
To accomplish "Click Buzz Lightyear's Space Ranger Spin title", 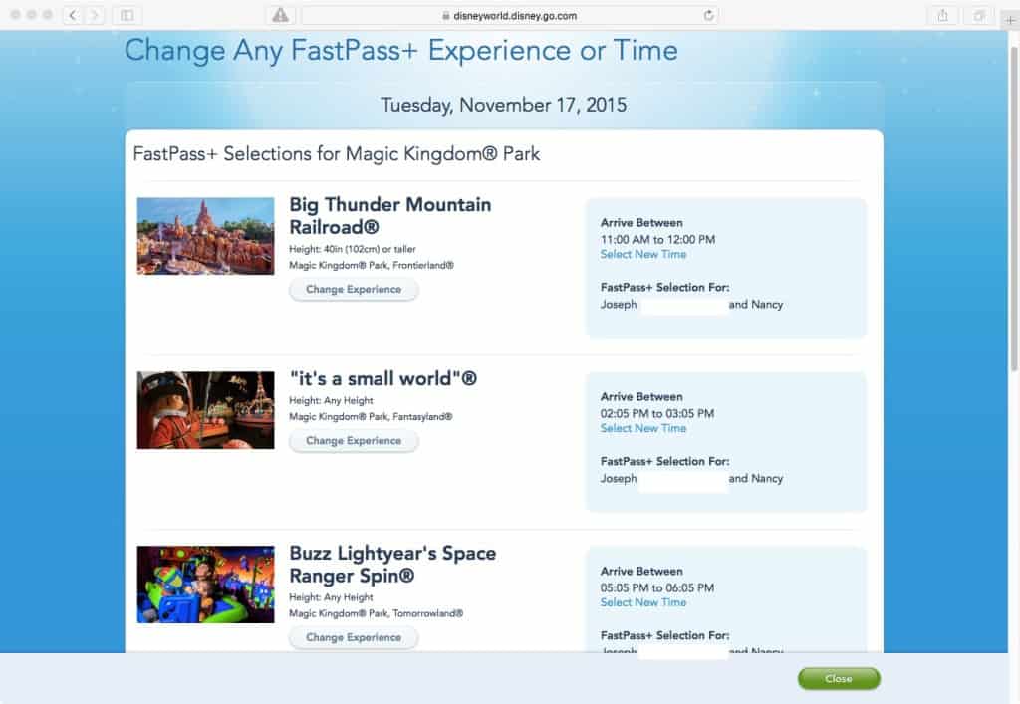I will tap(392, 565).
